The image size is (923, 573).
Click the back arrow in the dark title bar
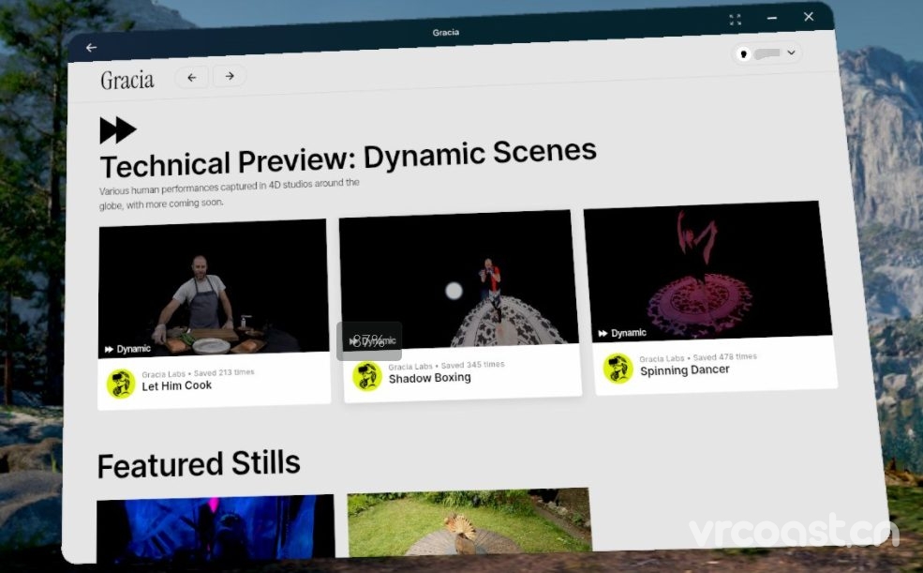point(91,48)
